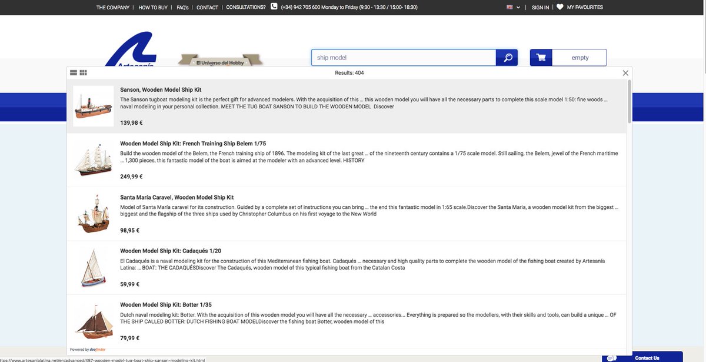The width and height of the screenshot is (706, 362).
Task: Click CONSULTATIONS? link
Action: (x=246, y=8)
